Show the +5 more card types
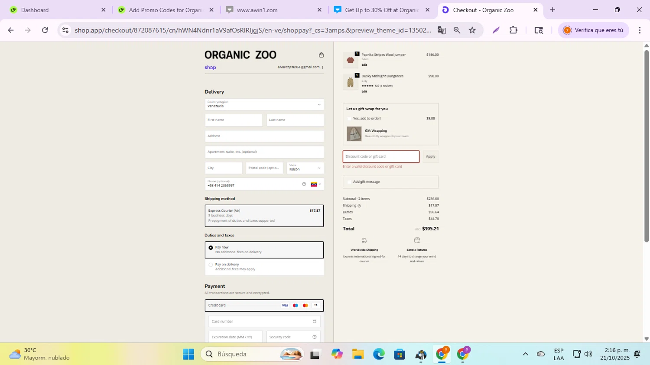The width and height of the screenshot is (650, 365). point(315,305)
